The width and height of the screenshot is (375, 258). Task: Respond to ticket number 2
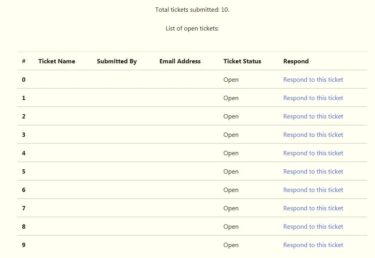pyautogui.click(x=313, y=116)
